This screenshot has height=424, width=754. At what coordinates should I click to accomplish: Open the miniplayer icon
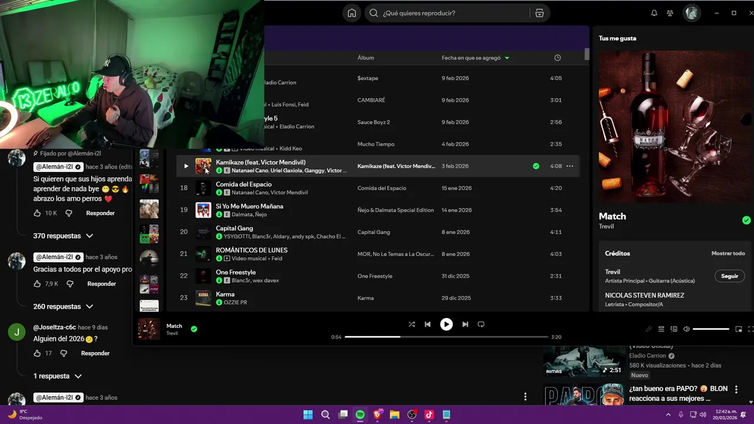click(739, 329)
